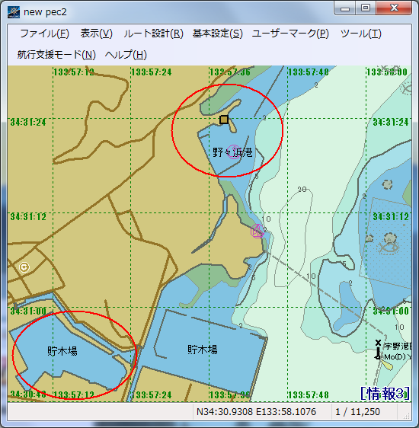
Task: Open the ツール(T) menu
Action: click(360, 34)
